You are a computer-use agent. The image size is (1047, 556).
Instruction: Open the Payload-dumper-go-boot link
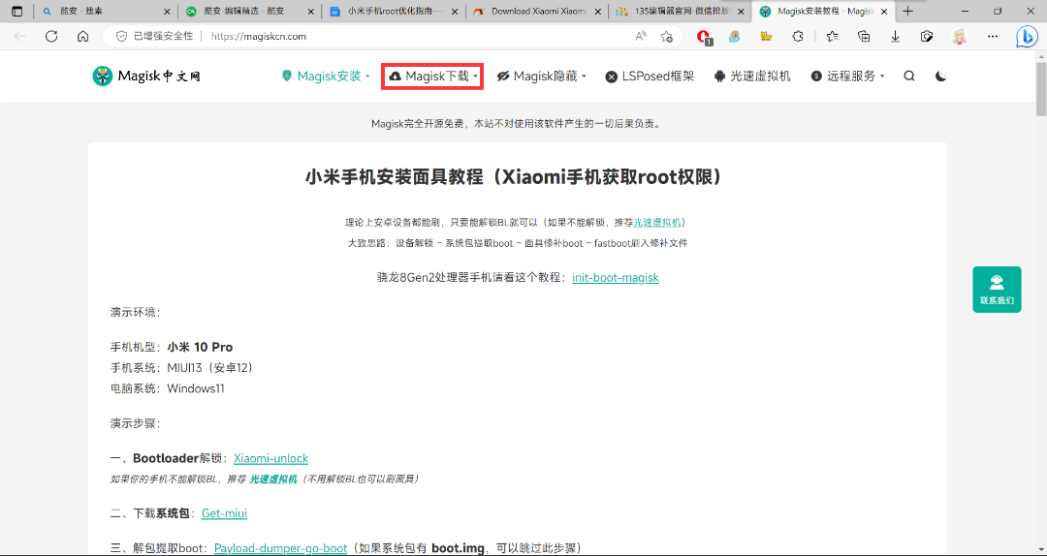[x=280, y=548]
